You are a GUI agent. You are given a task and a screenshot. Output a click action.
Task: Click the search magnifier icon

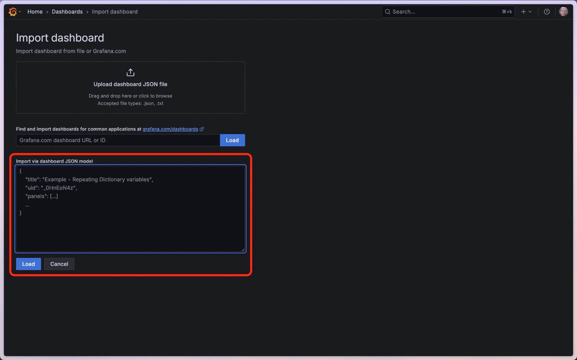click(x=388, y=12)
